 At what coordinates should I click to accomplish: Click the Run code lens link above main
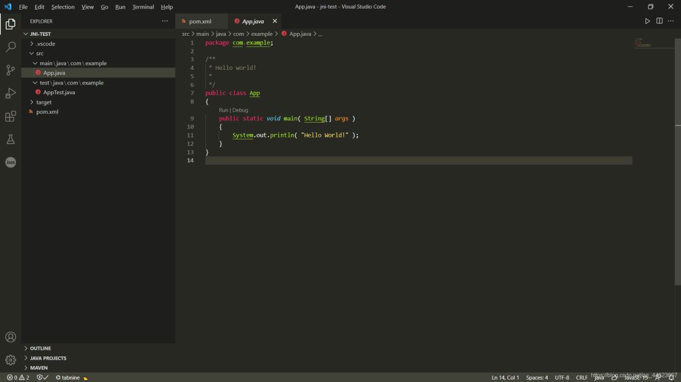coord(224,110)
